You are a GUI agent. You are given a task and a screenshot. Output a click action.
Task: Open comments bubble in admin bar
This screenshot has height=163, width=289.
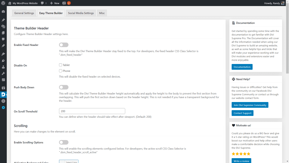pyautogui.click(x=43, y=3)
